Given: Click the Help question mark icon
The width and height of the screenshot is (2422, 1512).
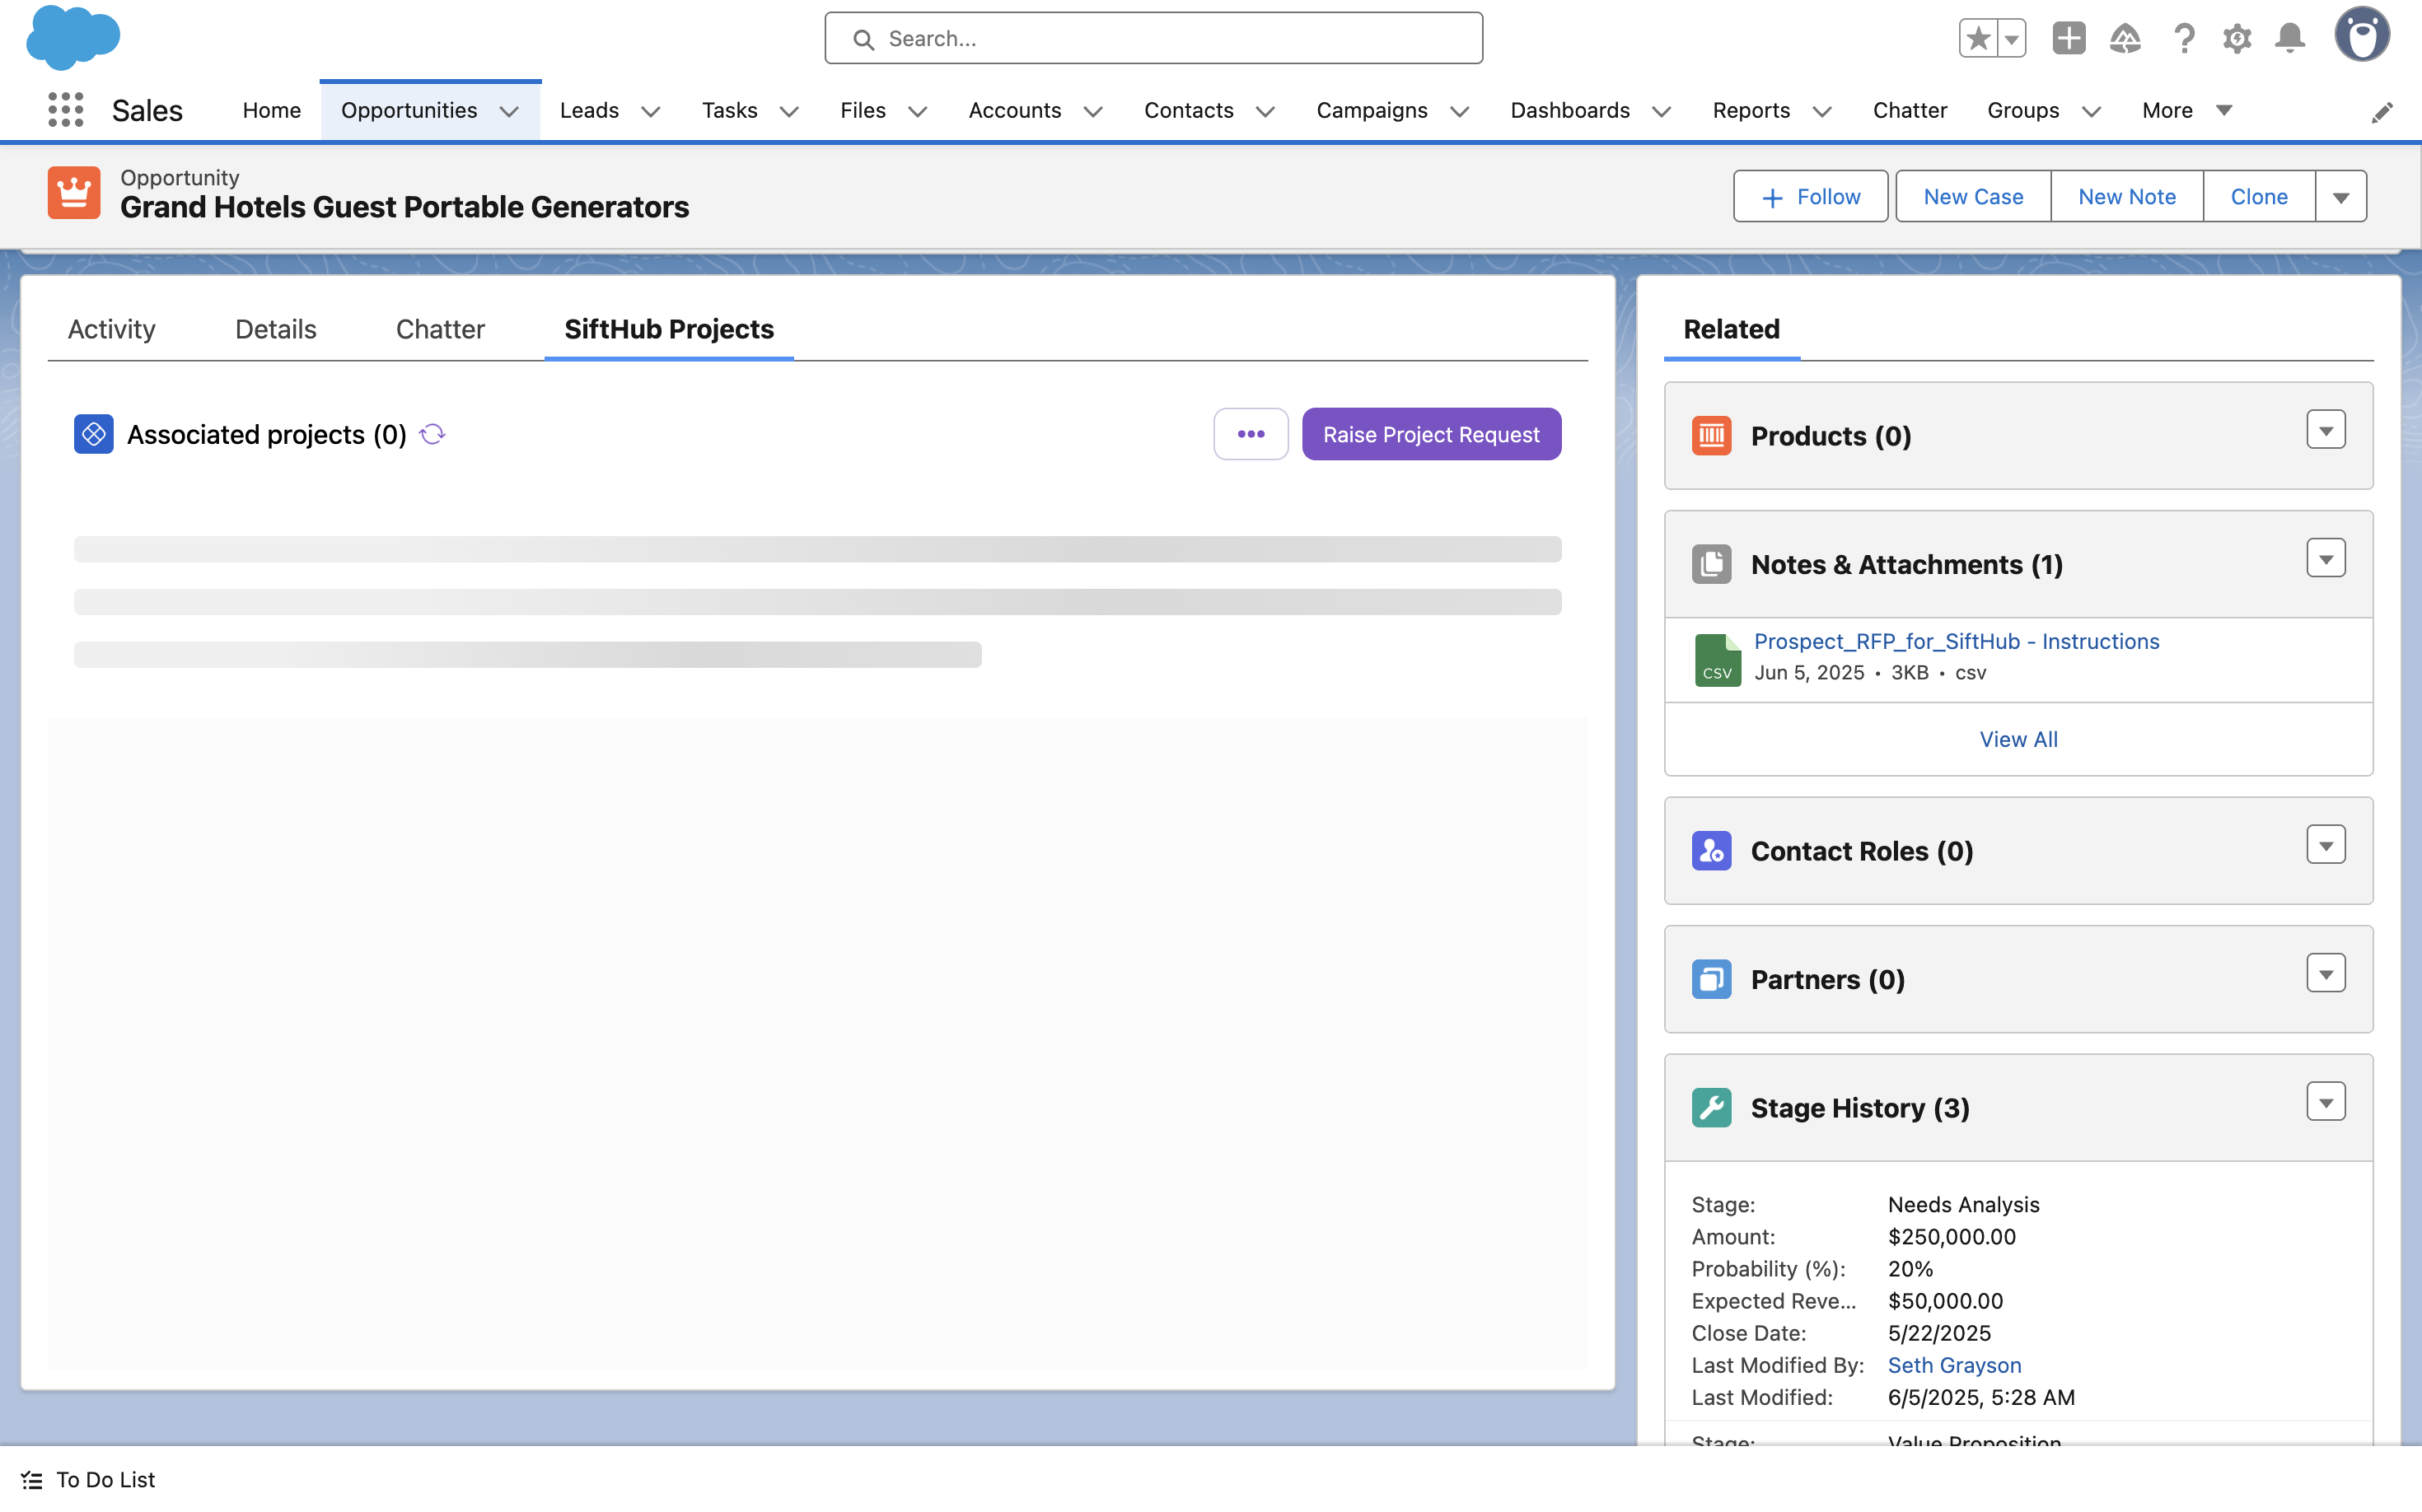Looking at the screenshot, I should 2183,38.
